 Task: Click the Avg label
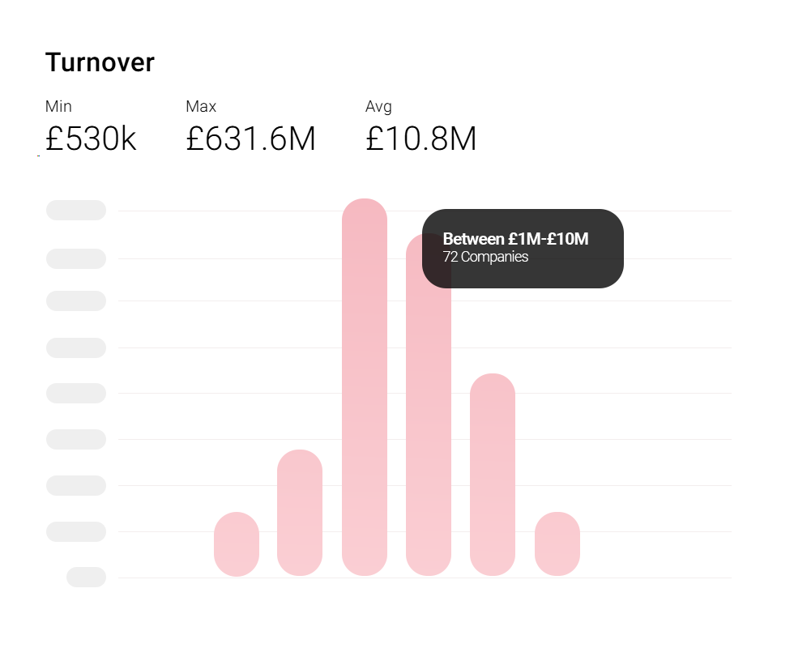click(x=378, y=106)
